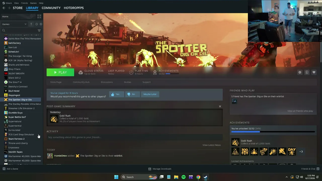Add game to favorites heart icon
Viewport: 322px width, 181px height.
(x=314, y=72)
